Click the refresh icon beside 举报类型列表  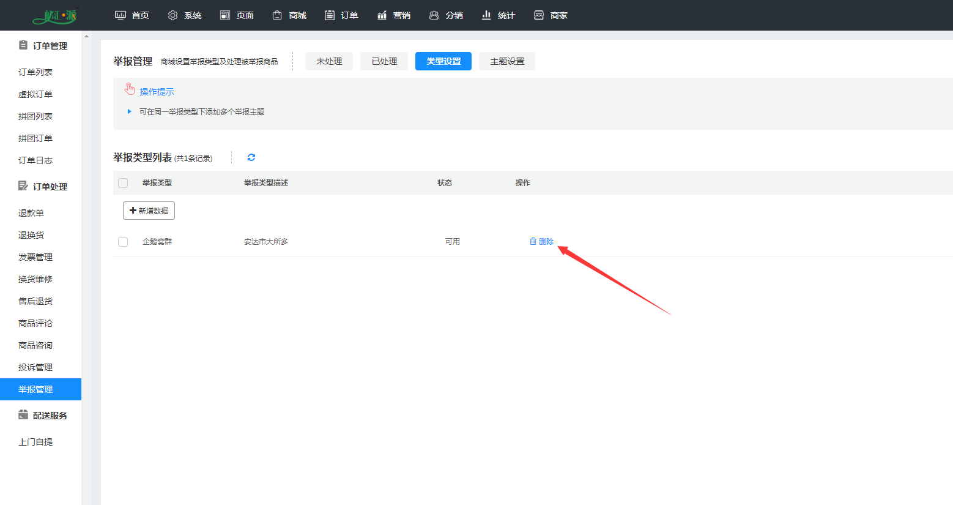251,157
